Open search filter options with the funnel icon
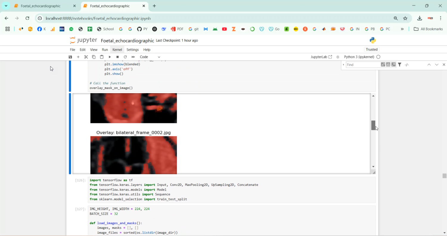 pyautogui.click(x=400, y=64)
